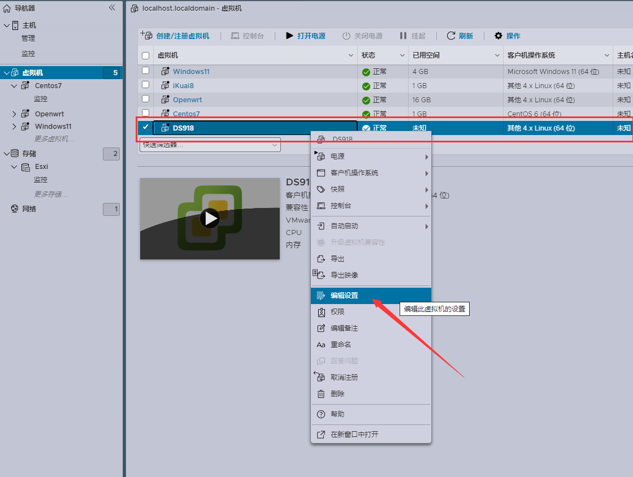
Task: Check the Windows11 row checkbox
Action: pos(146,71)
